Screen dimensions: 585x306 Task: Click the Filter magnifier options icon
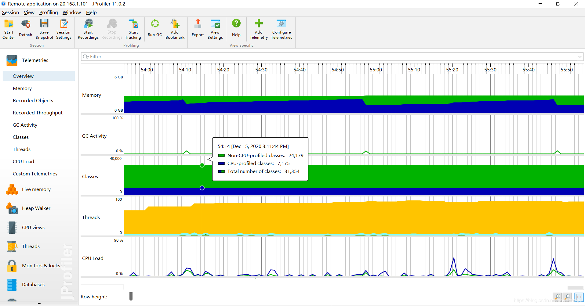85,57
